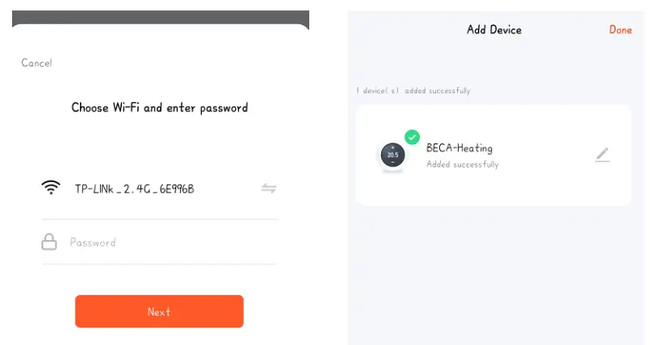The image size is (650, 345).
Task: Focus the Password input field
Action: [x=170, y=242]
